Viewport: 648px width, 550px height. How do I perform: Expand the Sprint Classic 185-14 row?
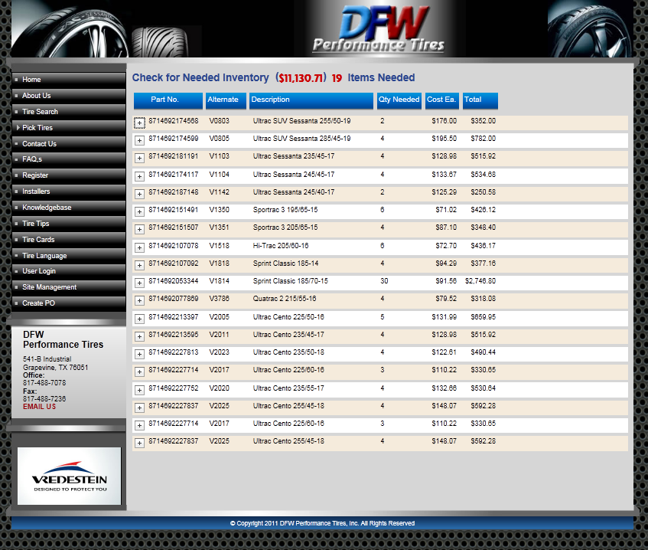coord(139,266)
